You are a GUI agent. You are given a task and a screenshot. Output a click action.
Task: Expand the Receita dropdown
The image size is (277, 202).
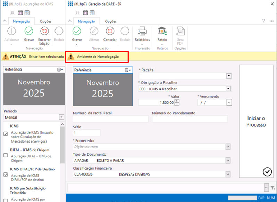pos(228,76)
